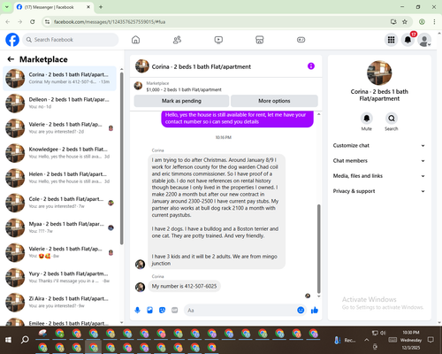The width and height of the screenshot is (442, 354).
Task: Click chat message scrollbar thumb
Action: pos(318,249)
